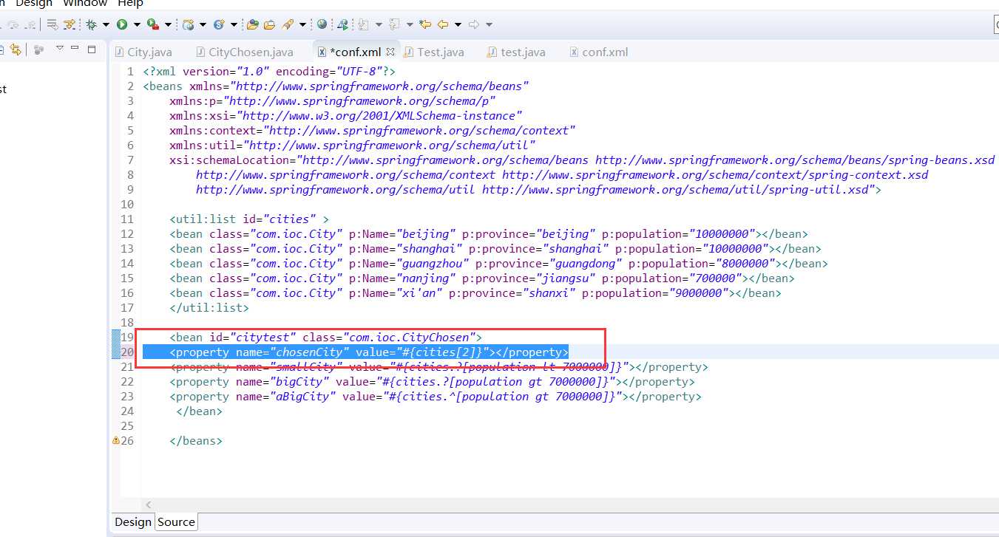
Task: Expand the Next Annotation dropdown arrow
Action: [379, 24]
